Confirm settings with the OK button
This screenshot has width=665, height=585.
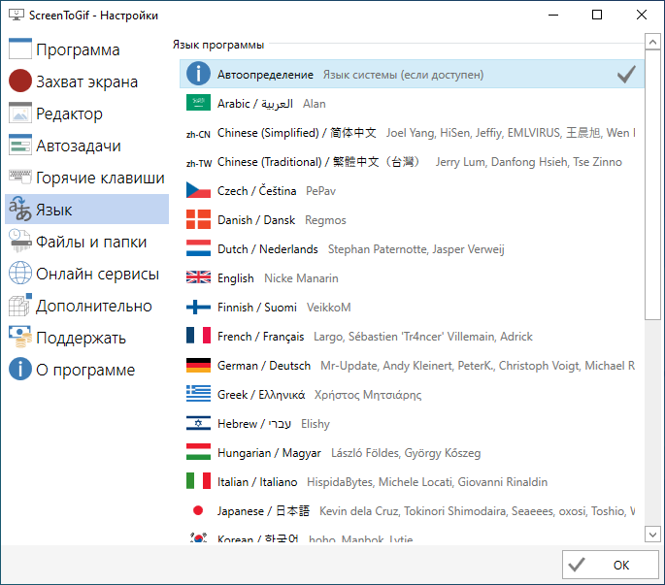[611, 565]
